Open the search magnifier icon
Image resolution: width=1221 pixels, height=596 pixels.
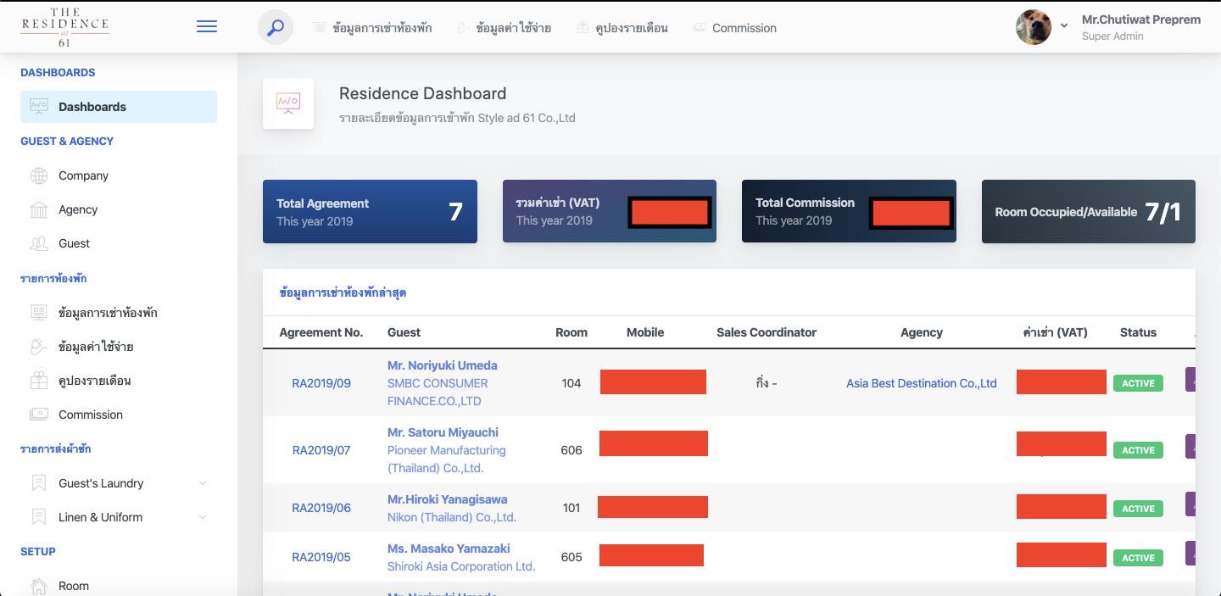pos(276,28)
